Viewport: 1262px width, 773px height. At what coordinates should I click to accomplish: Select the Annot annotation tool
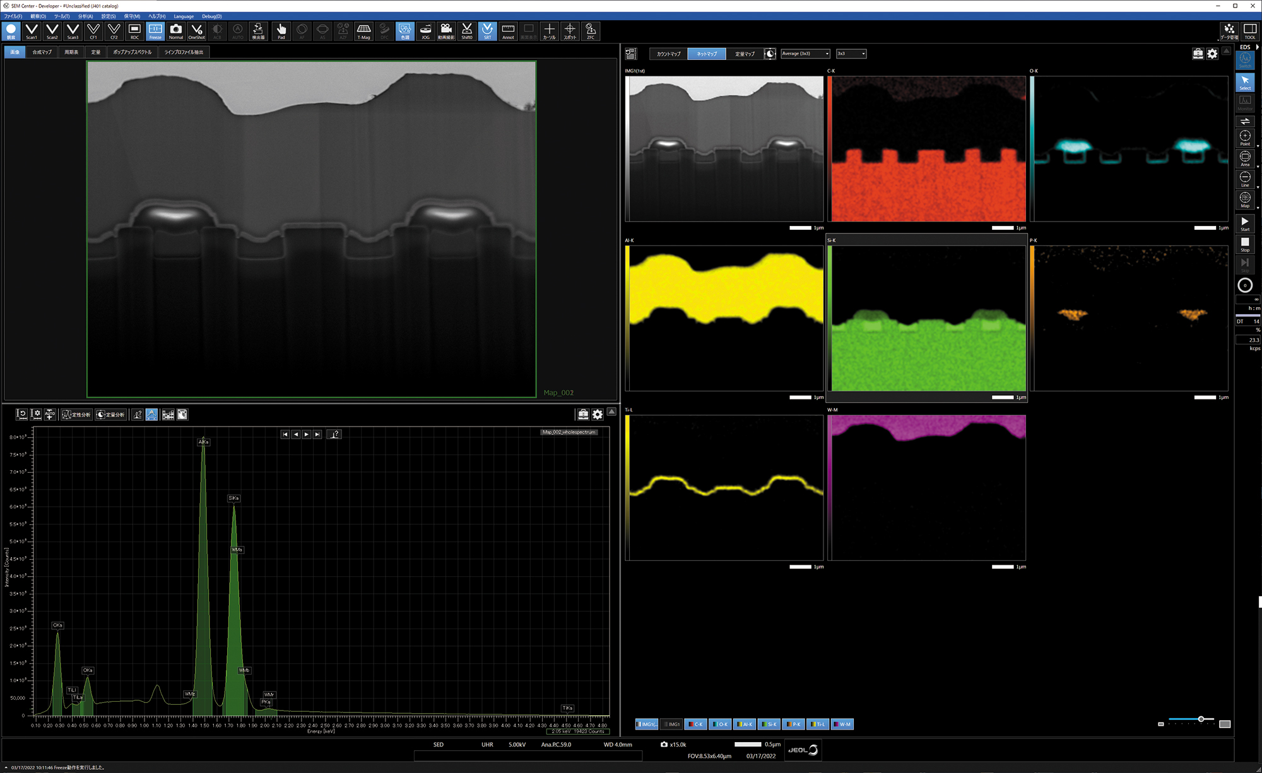(x=508, y=31)
